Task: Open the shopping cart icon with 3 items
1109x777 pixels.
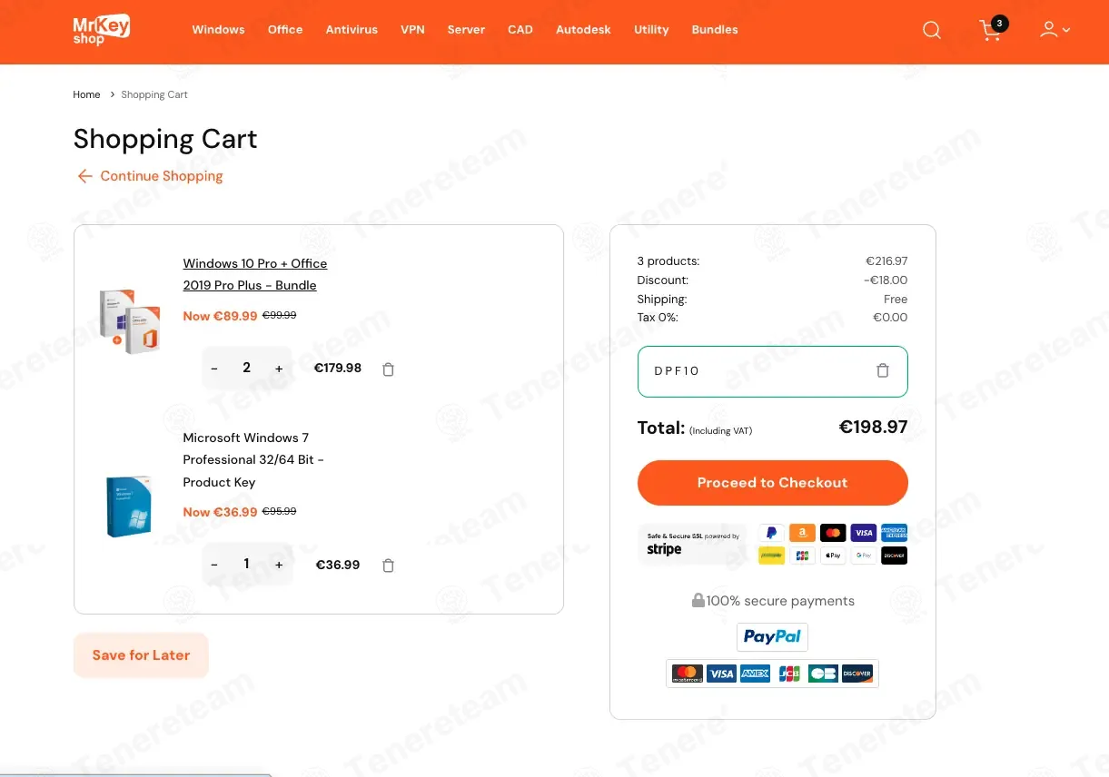Action: (993, 29)
